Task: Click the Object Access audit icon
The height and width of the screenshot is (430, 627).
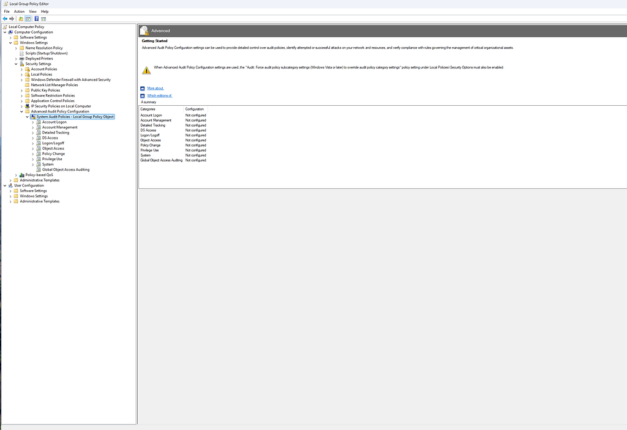Action: click(x=39, y=148)
